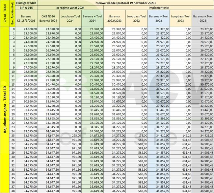Click the 'Adjudant-majoor - Tabel 10' side label
Screen dimensions: 214x193
coord(5,110)
